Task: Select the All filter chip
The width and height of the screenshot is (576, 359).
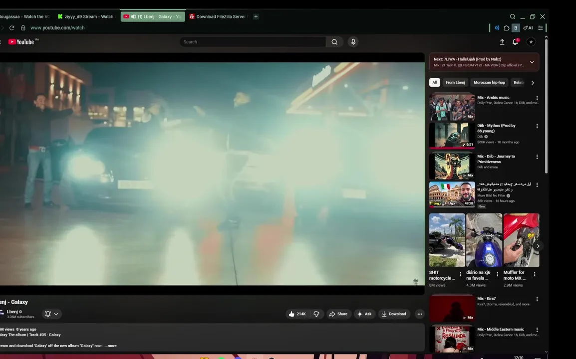Action: (x=435, y=83)
